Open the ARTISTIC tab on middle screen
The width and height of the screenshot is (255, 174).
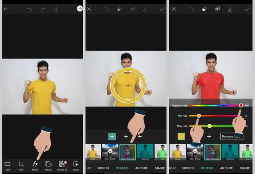(142, 168)
